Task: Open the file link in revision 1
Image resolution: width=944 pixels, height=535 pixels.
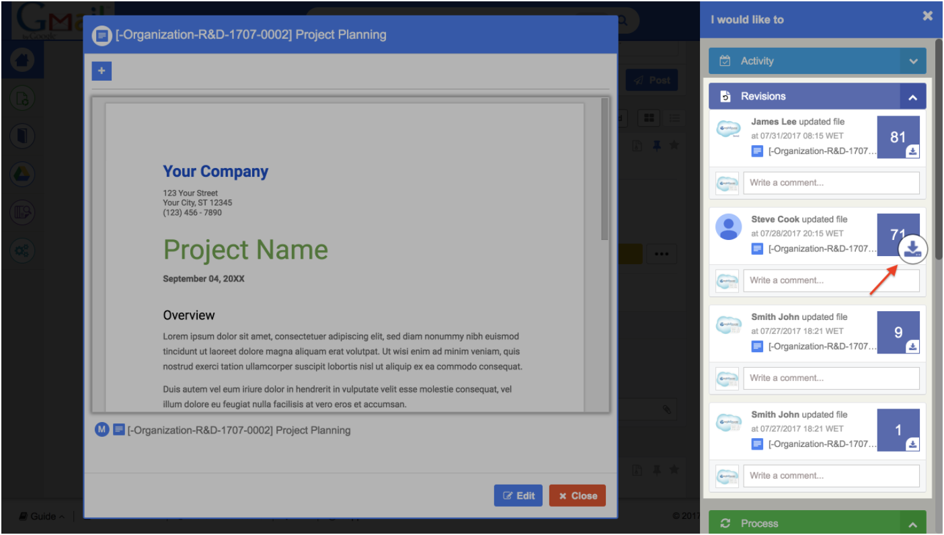Action: pos(822,444)
